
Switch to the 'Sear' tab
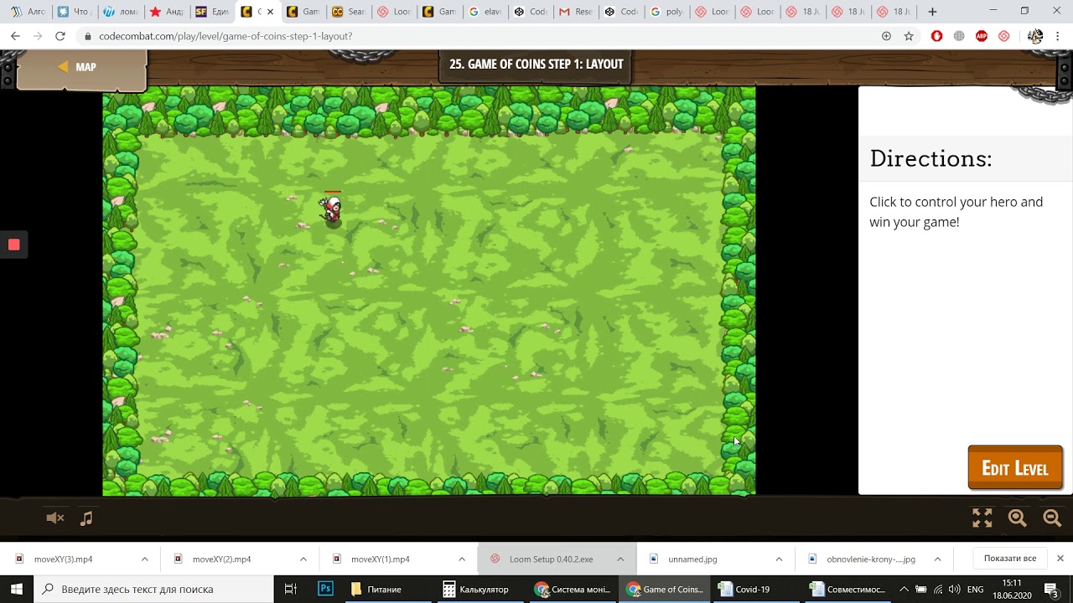[349, 12]
